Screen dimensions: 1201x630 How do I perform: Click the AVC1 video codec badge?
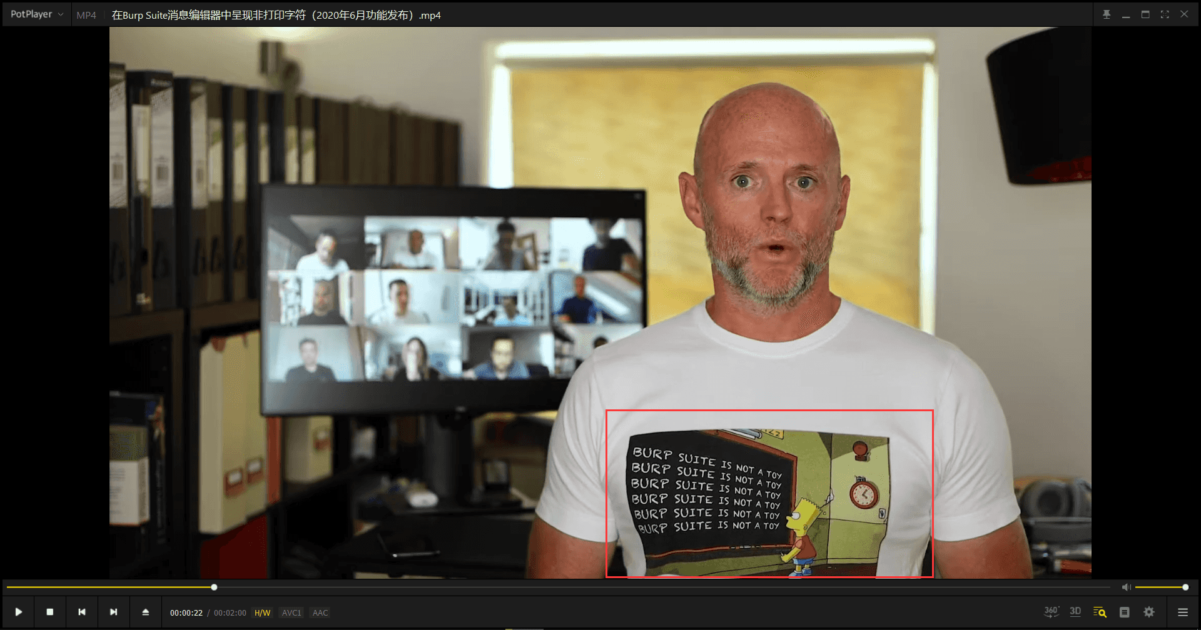pyautogui.click(x=291, y=612)
